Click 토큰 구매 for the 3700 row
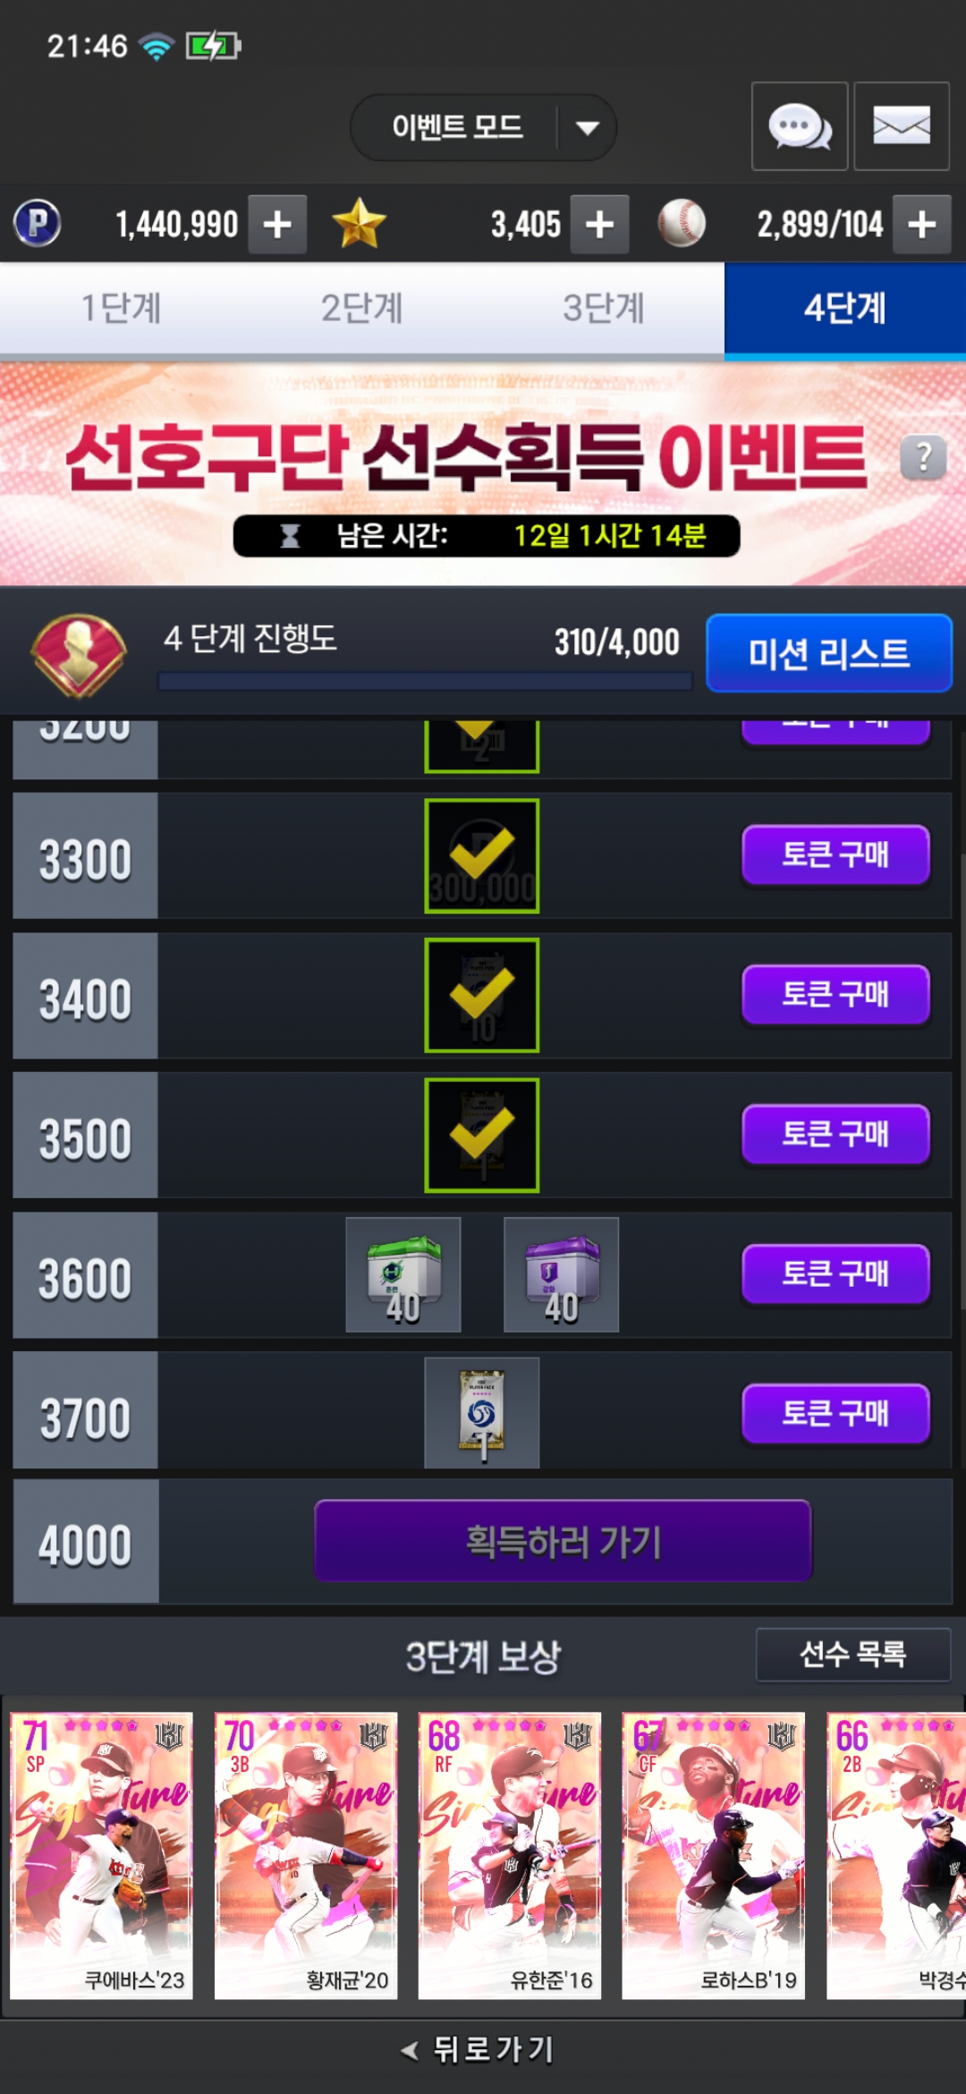The image size is (966, 2094). 835,1414
